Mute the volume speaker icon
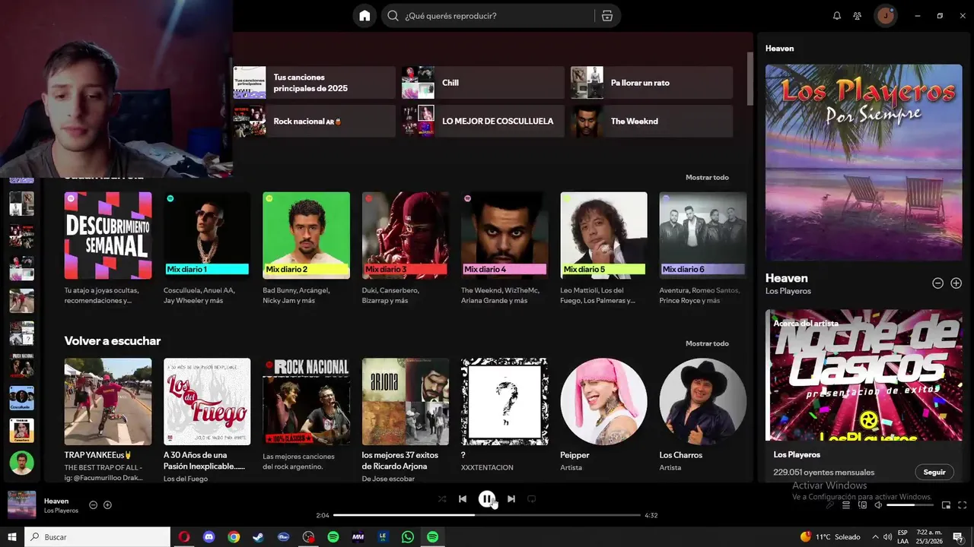This screenshot has height=547, width=974. click(878, 505)
